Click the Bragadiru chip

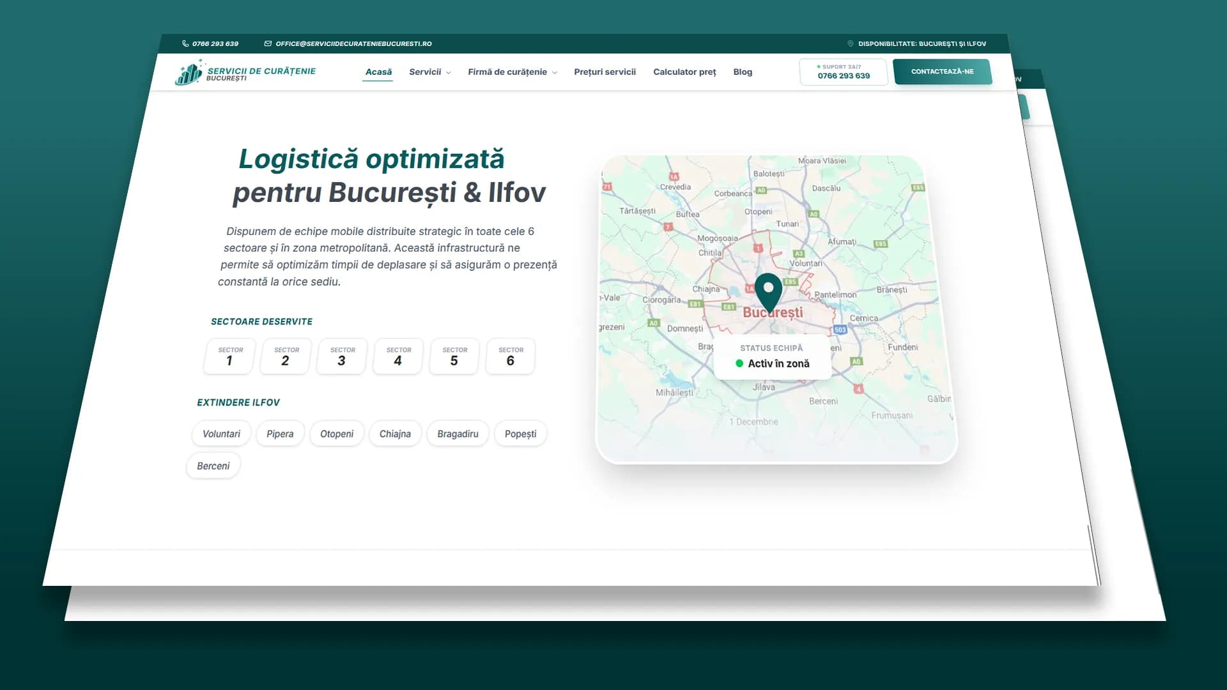coord(458,434)
